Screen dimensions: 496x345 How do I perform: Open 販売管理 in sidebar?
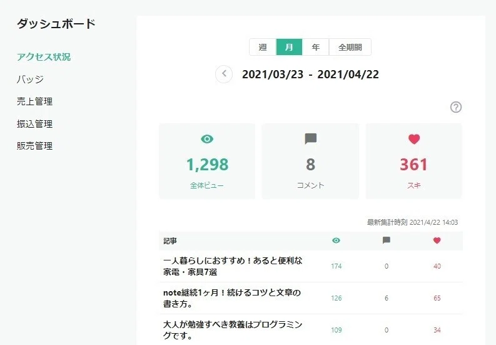point(34,146)
